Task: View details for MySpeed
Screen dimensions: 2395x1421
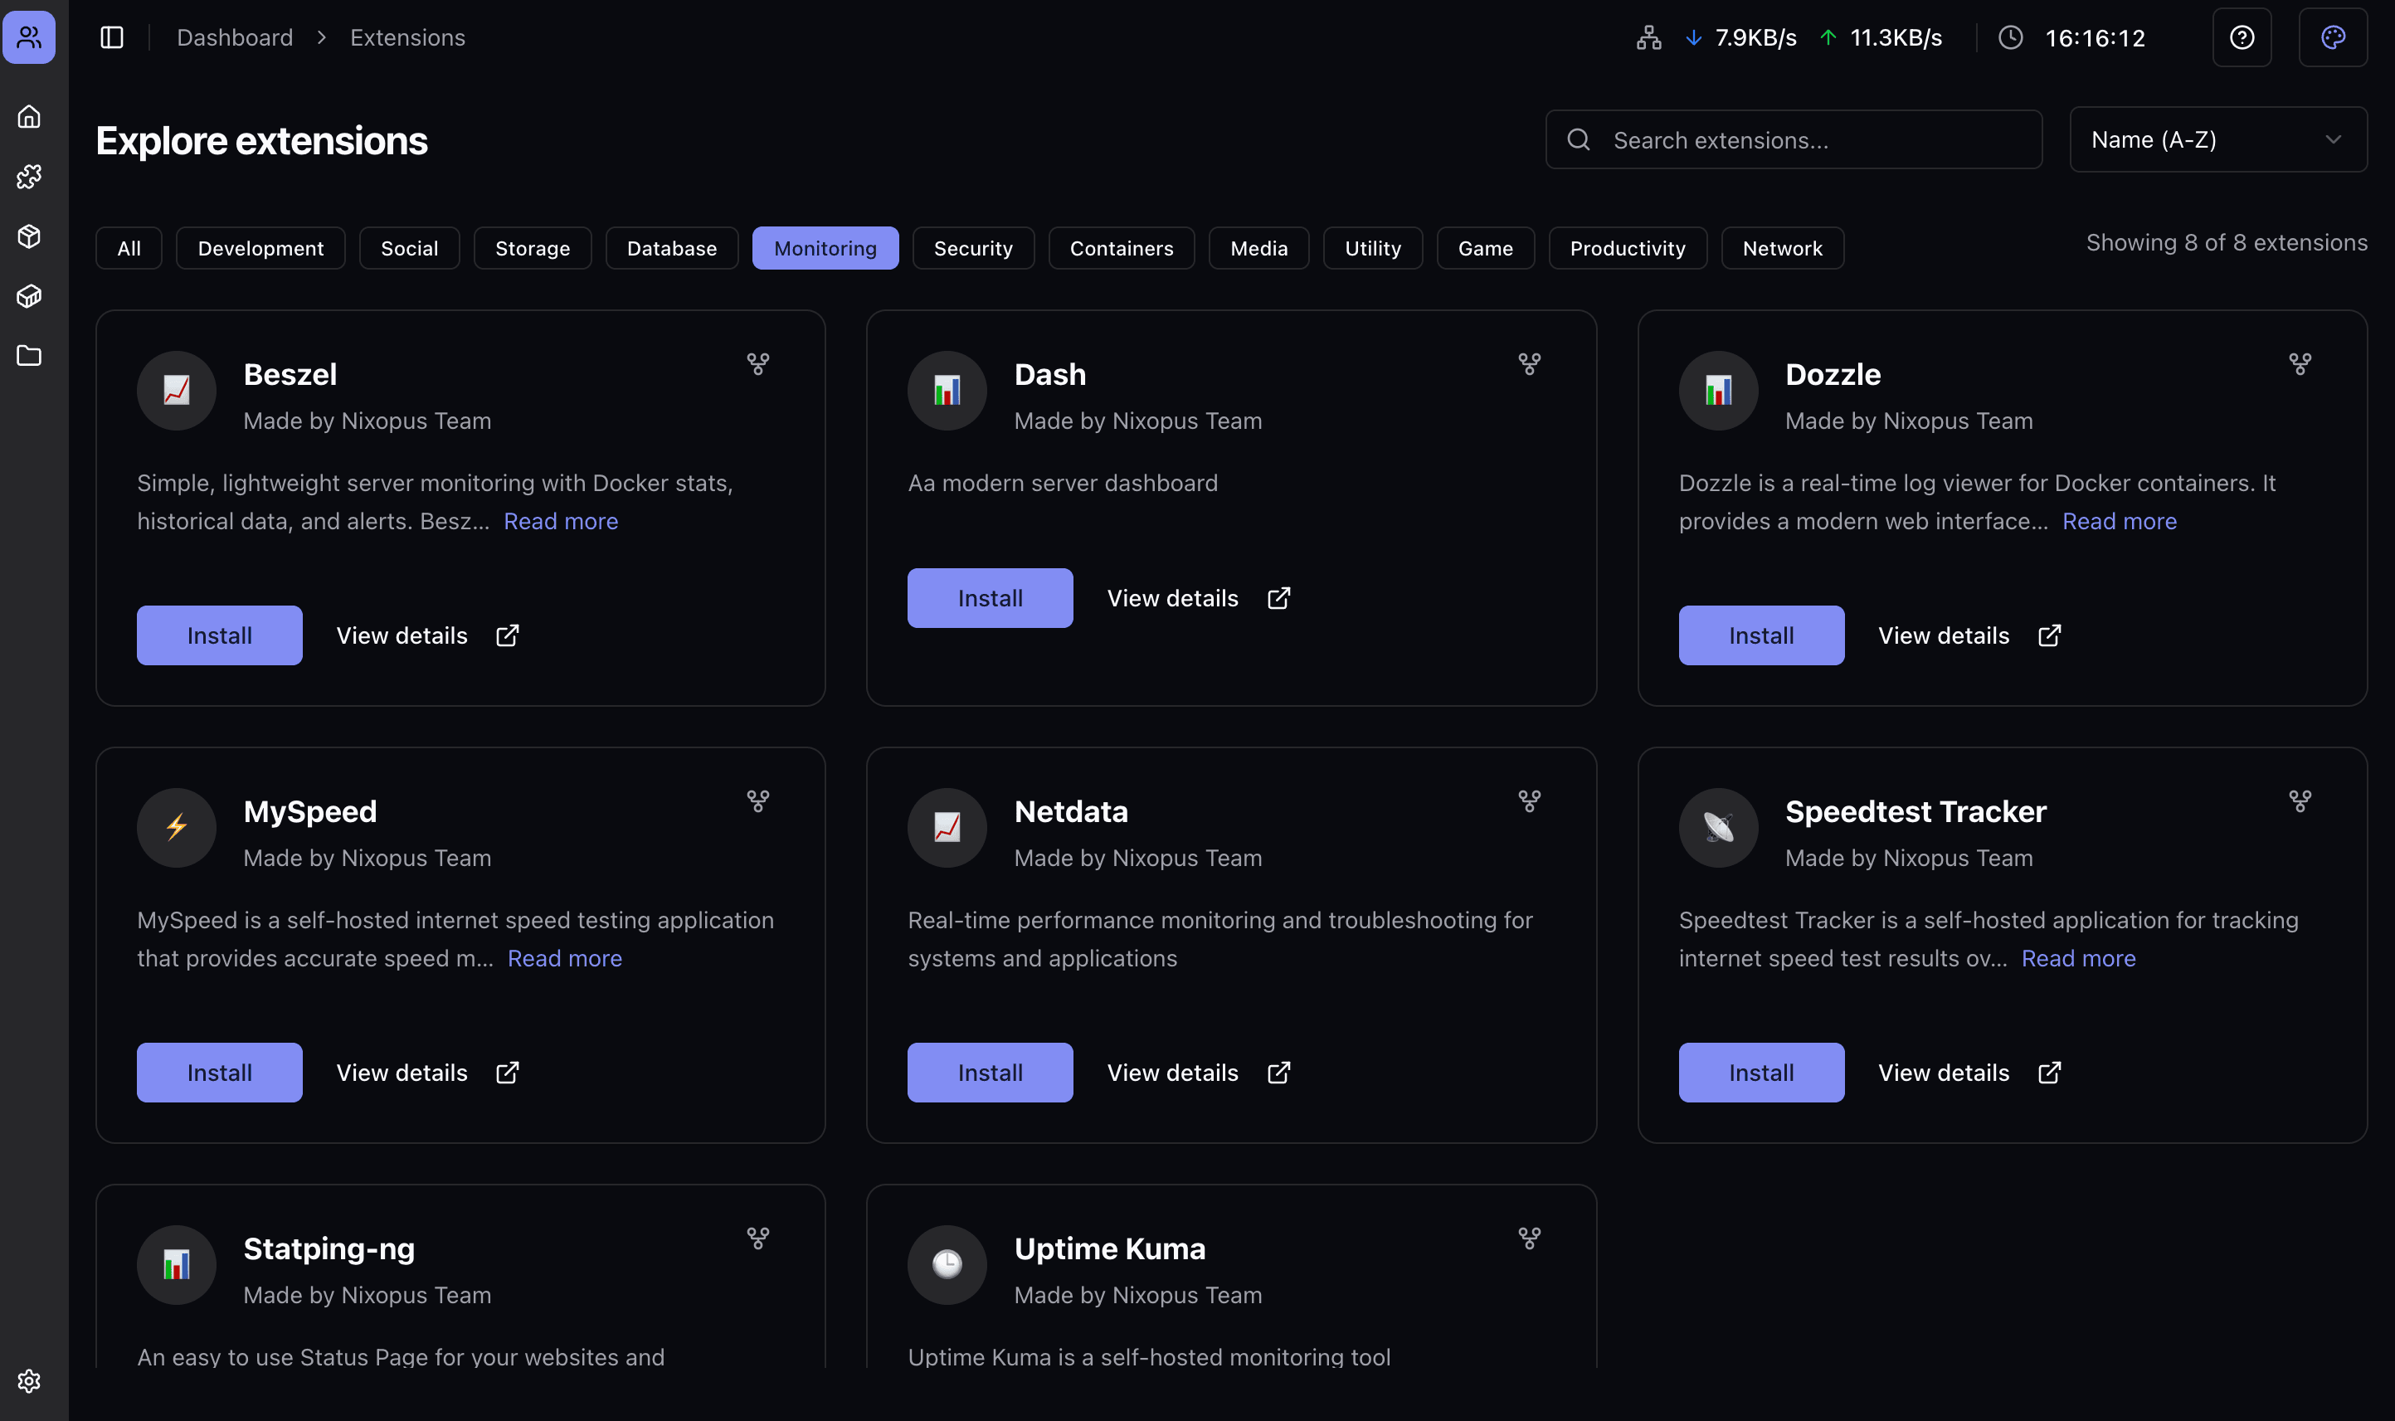Action: click(402, 1073)
